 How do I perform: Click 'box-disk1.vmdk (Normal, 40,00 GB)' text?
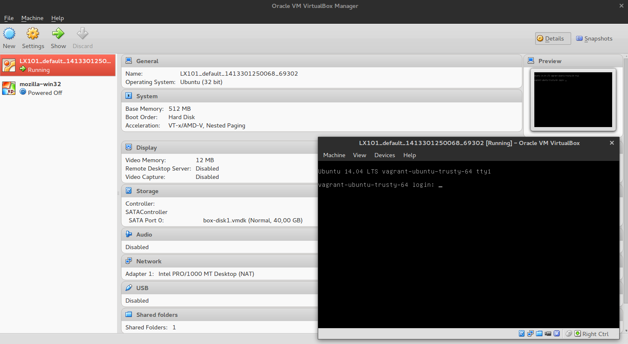pos(253,220)
